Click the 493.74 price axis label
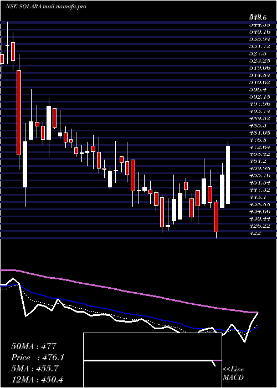The width and height of the screenshot is (277, 388). click(x=260, y=111)
